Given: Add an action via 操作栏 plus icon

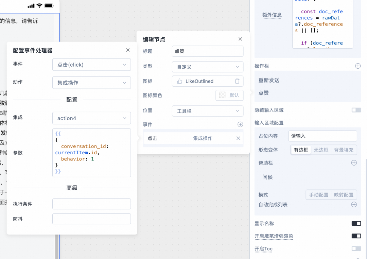Looking at the screenshot, I should (357, 66).
